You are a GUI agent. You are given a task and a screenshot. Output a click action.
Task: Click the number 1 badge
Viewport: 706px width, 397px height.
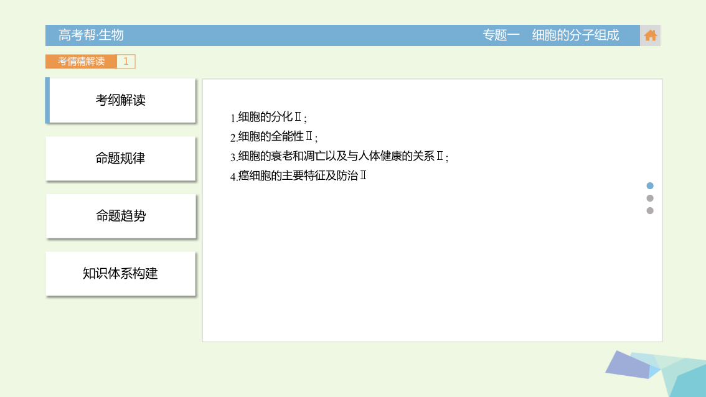(x=126, y=61)
